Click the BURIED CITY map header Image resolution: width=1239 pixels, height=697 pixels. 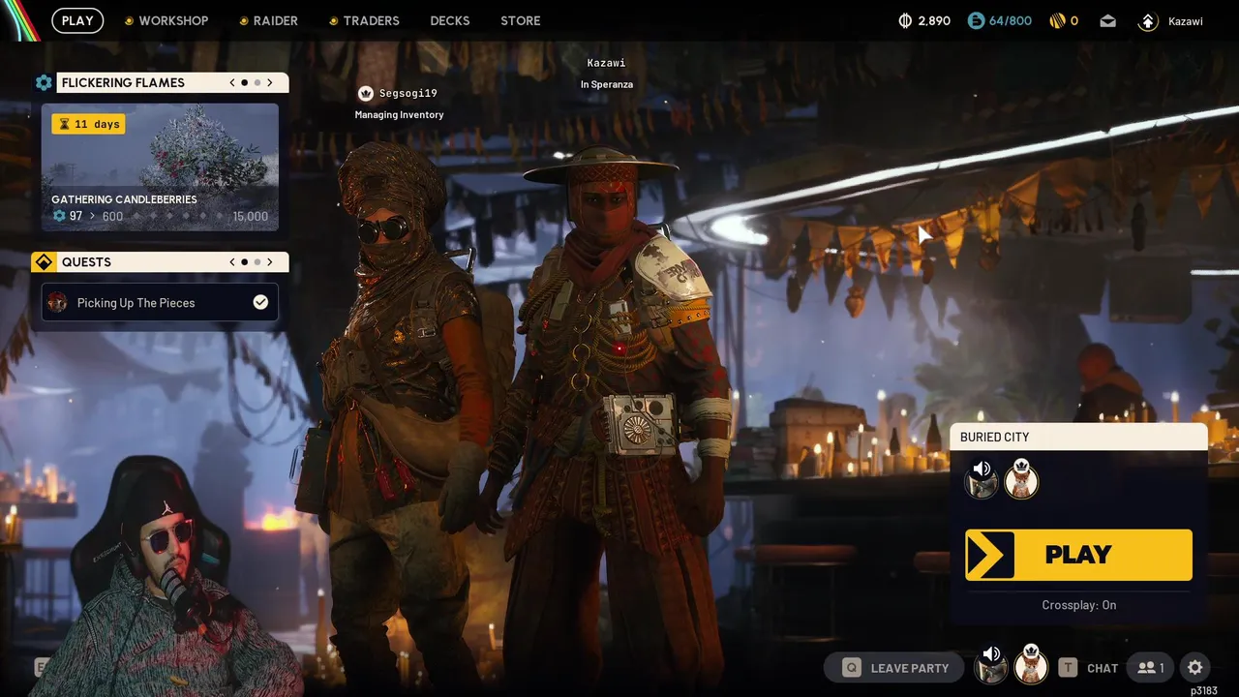coord(1078,437)
